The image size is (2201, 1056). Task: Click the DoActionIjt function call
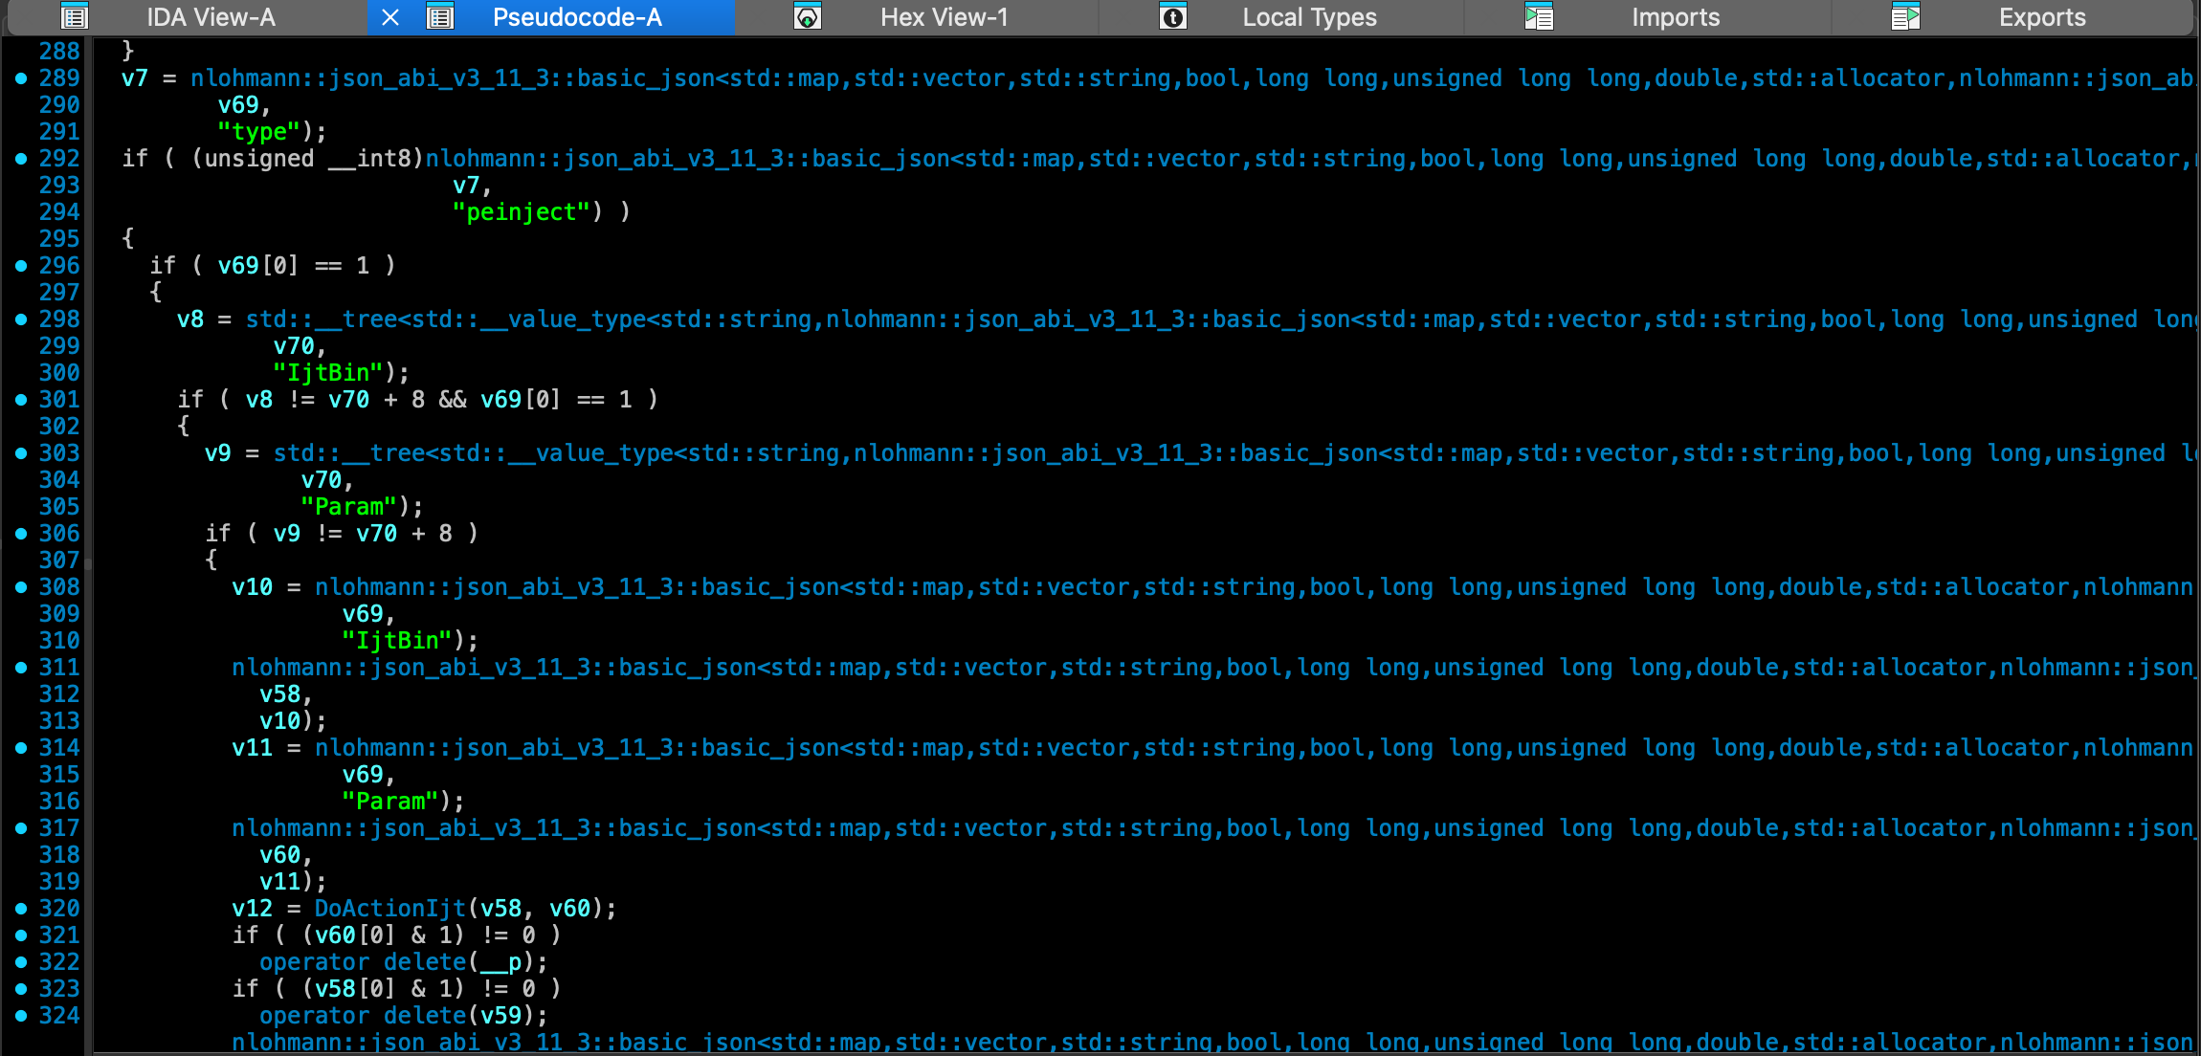pos(390,909)
